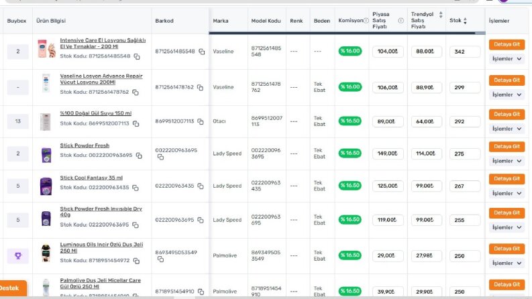Copy stock code 0022200963695 of Stick Powder Fresh
This screenshot has height=299, width=532.
[139, 156]
